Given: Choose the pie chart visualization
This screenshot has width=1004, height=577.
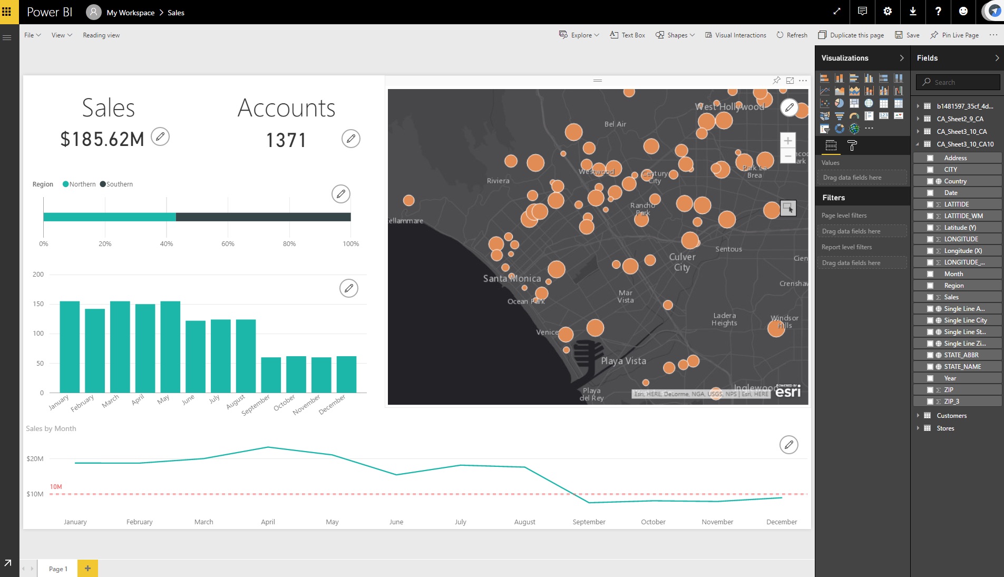Looking at the screenshot, I should click(x=840, y=103).
